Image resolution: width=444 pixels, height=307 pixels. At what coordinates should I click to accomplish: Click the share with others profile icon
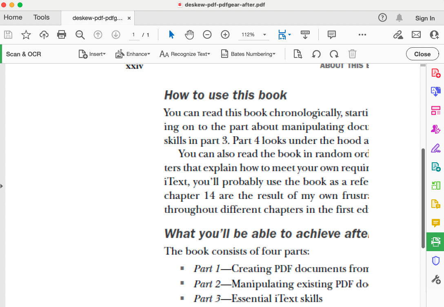click(x=434, y=35)
